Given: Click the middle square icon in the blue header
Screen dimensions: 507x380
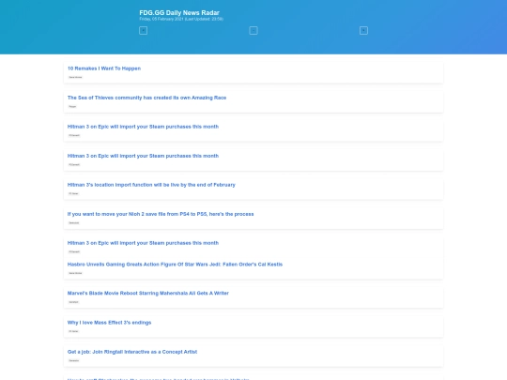Looking at the screenshot, I should [253, 30].
